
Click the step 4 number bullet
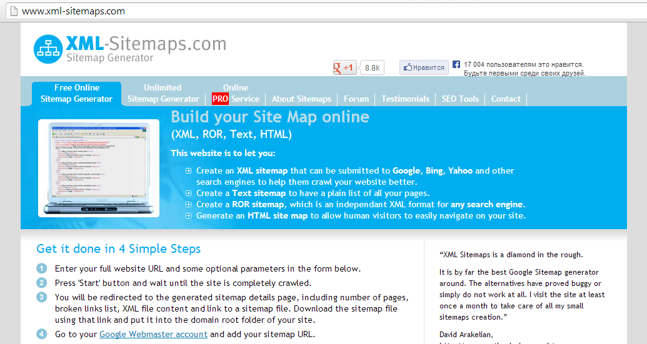click(42, 334)
